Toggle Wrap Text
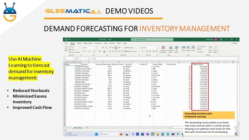249x140 pixels. pos(129,48)
